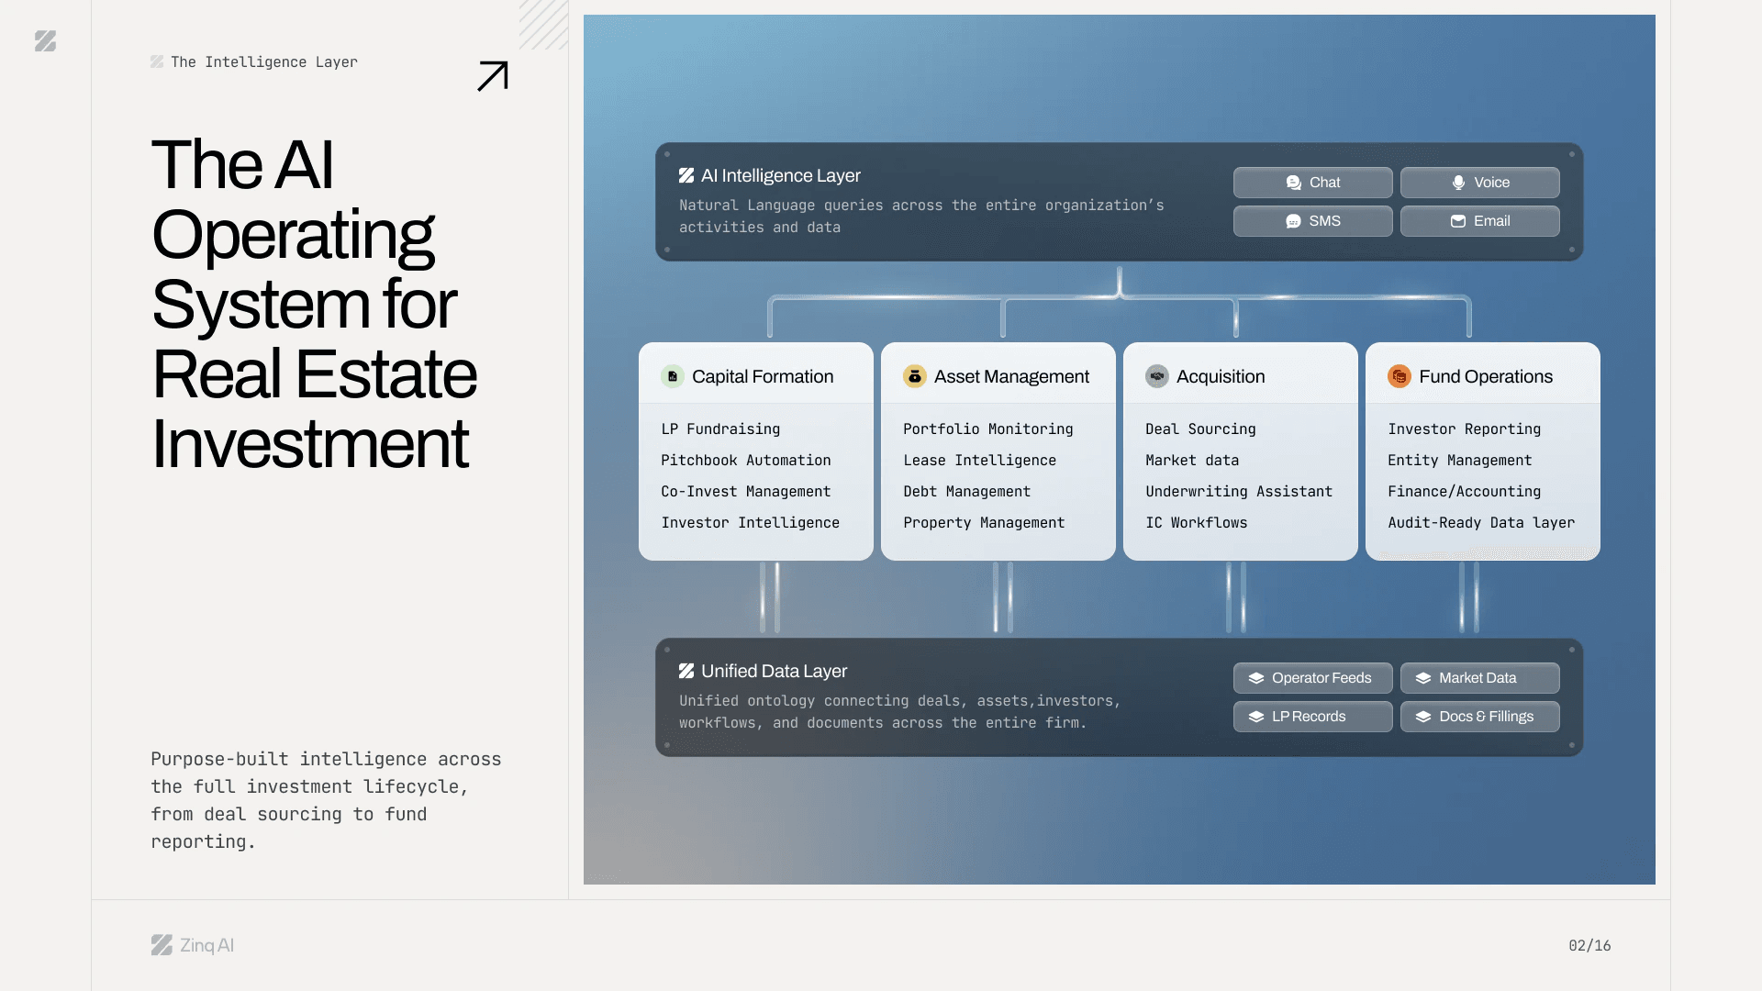Click the Portfolio Monitoring item

coord(988,429)
